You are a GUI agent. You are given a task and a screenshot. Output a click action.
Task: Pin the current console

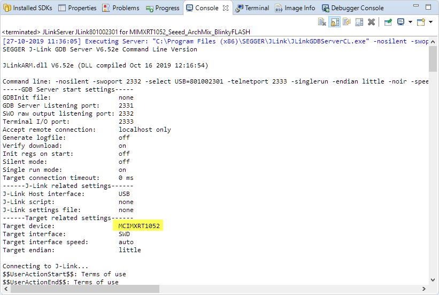point(388,22)
